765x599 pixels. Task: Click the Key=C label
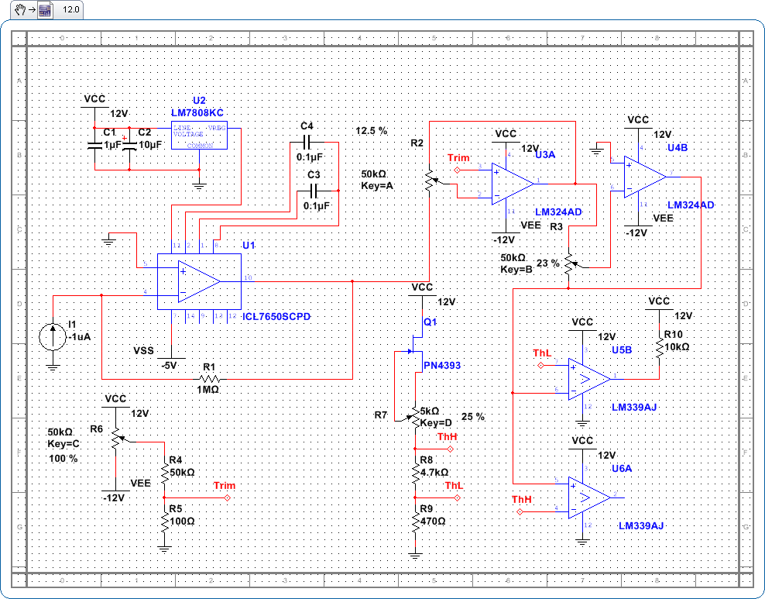click(63, 444)
